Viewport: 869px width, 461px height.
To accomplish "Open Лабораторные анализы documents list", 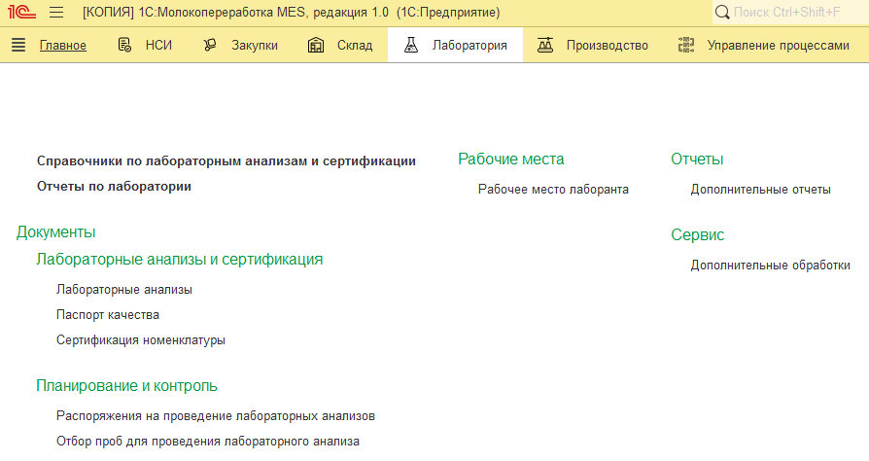I will click(124, 290).
